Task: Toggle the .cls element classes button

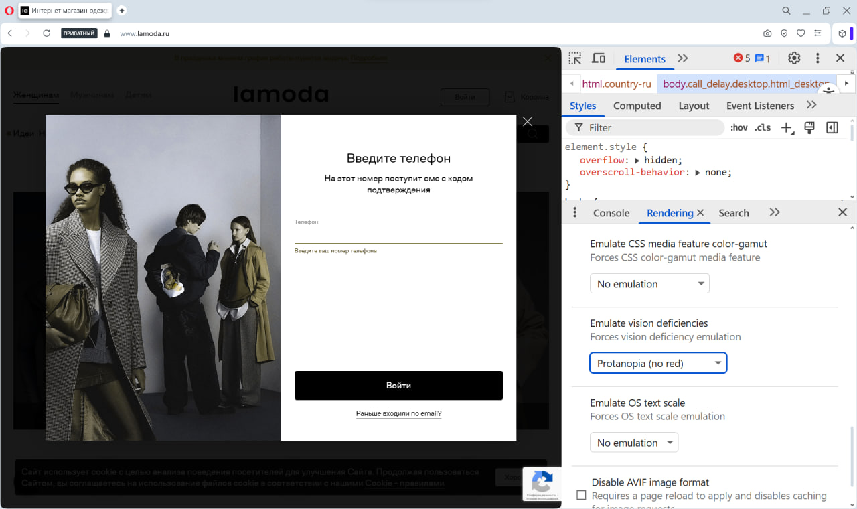Action: [763, 127]
